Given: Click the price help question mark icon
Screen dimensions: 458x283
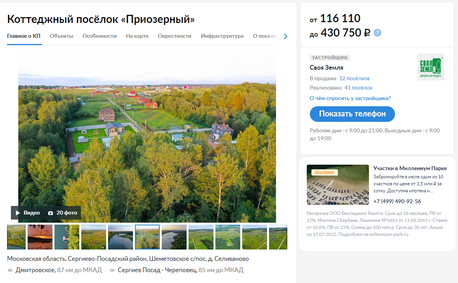Looking at the screenshot, I should [378, 33].
